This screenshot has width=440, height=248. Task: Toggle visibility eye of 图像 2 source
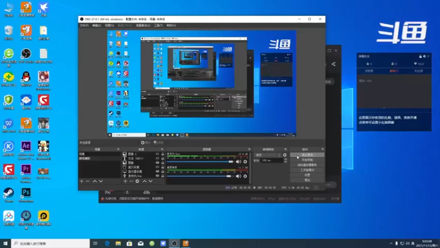point(157,154)
